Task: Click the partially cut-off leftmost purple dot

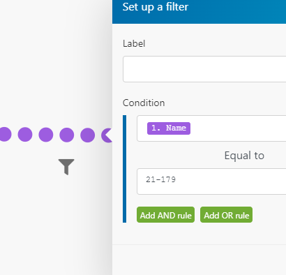Action: 5,134
